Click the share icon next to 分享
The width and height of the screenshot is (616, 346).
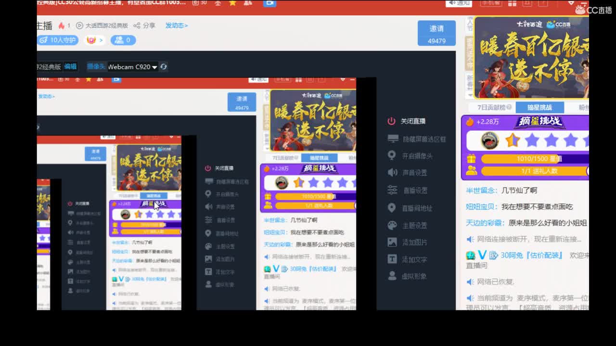coord(137,25)
